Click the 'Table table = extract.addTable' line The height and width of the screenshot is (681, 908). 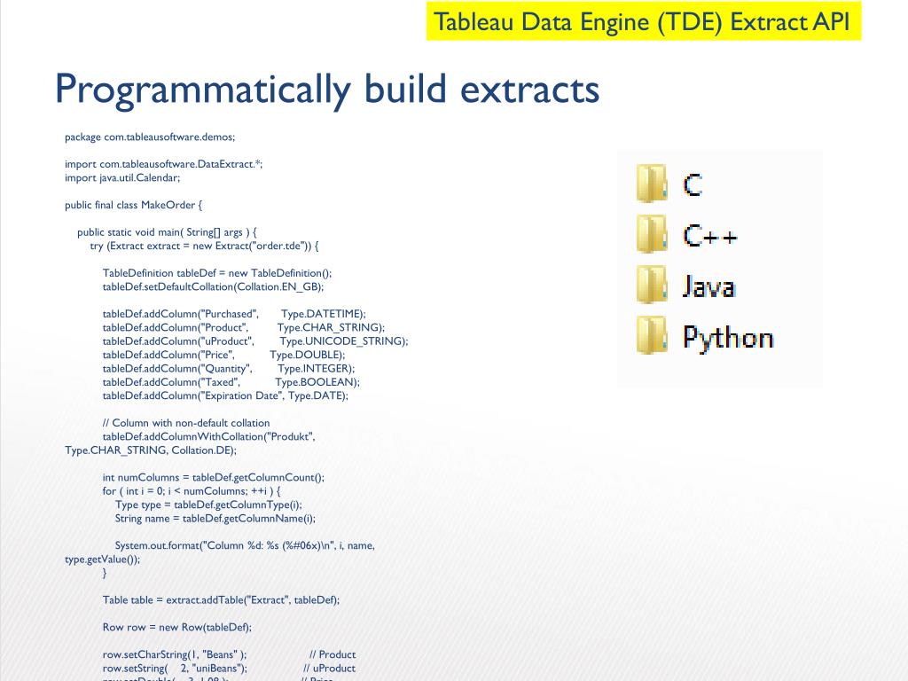[221, 600]
